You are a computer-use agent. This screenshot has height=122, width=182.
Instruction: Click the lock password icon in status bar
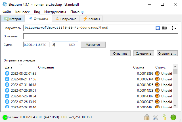(x=147, y=117)
